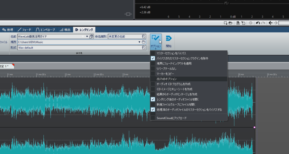Click the open folder icon in top toolbar
Screen dimensions: 289x154
click(230, 23)
